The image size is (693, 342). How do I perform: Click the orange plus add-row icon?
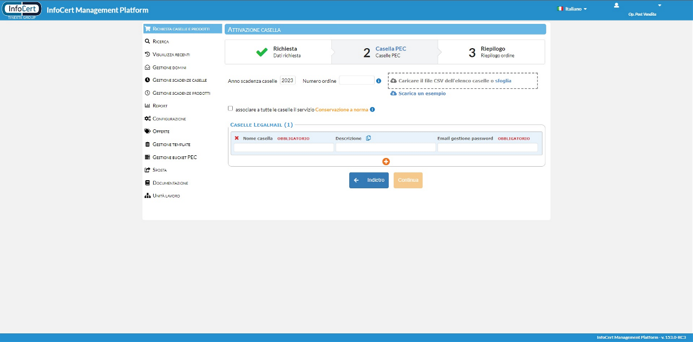point(386,161)
